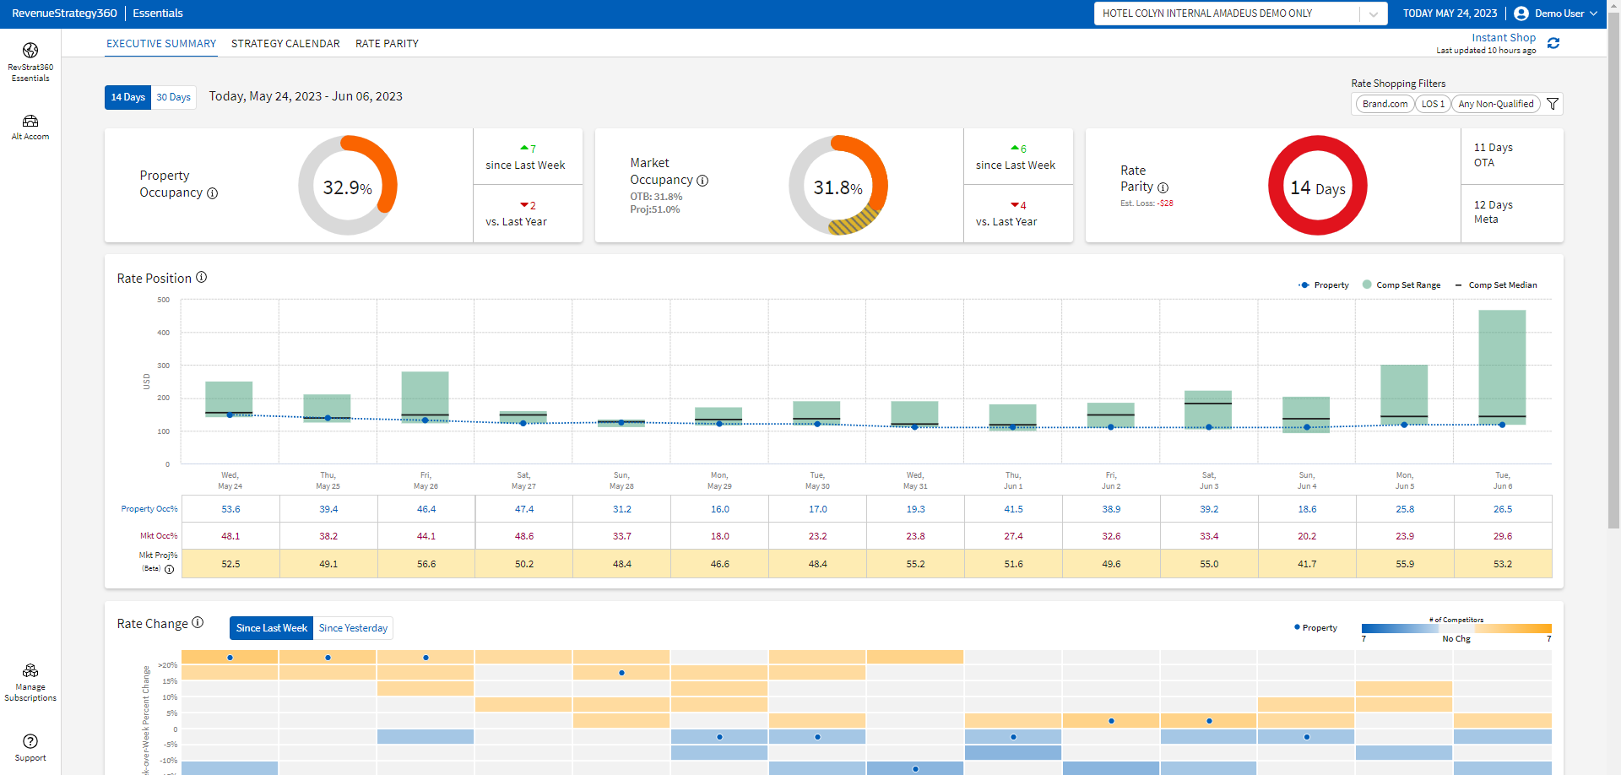Image resolution: width=1621 pixels, height=775 pixels.
Task: Switch date range to 30 Days
Action: (173, 97)
